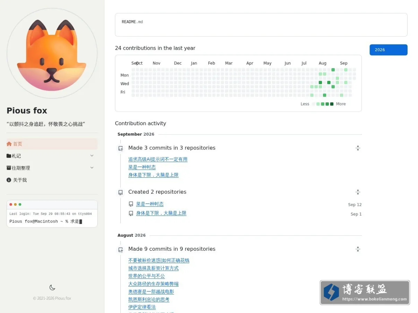This screenshot has width=418, height=313.
Task: Open the 首页 home menu item
Action: click(52, 144)
